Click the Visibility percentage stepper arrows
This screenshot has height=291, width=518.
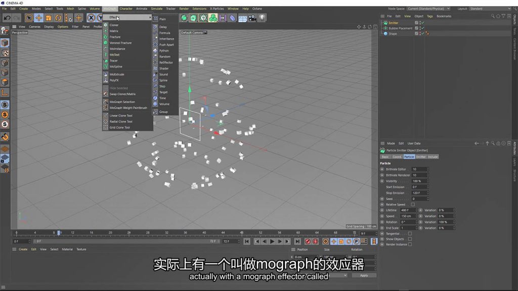click(427, 181)
